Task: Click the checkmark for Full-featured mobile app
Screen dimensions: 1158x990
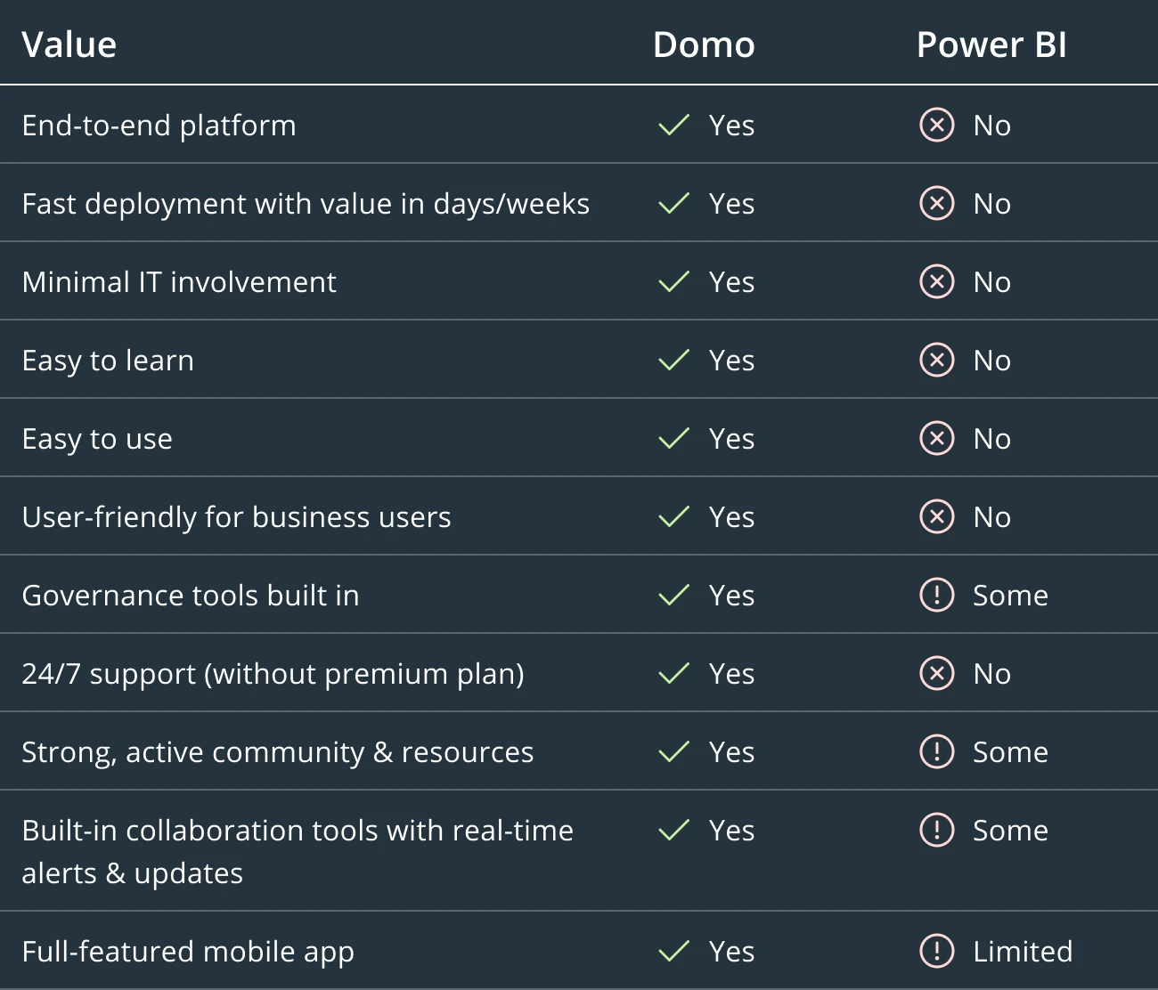Action: click(x=674, y=951)
